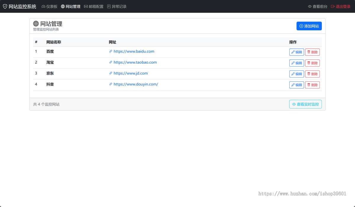Delete the 抖音 website entry
The width and height of the screenshot is (355, 207).
[312, 85]
